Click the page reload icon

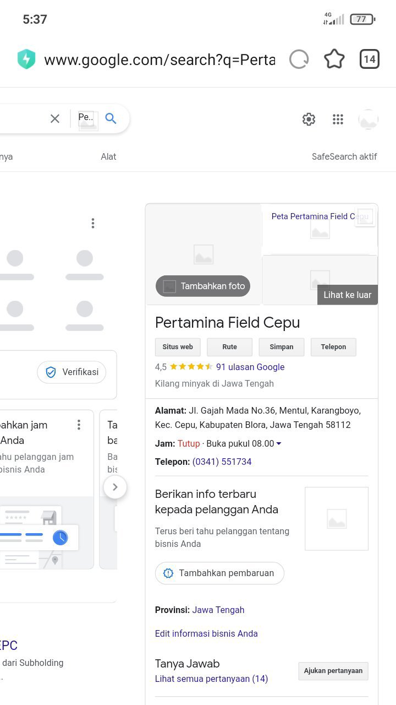[299, 59]
